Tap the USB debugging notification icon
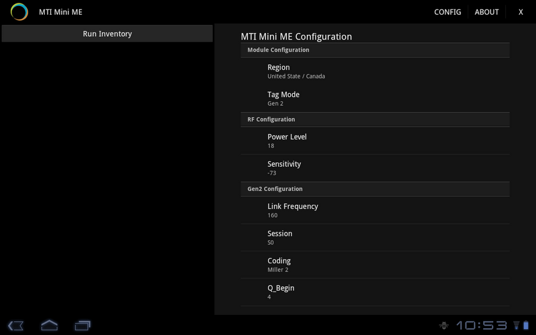The height and width of the screenshot is (335, 536). coord(444,326)
